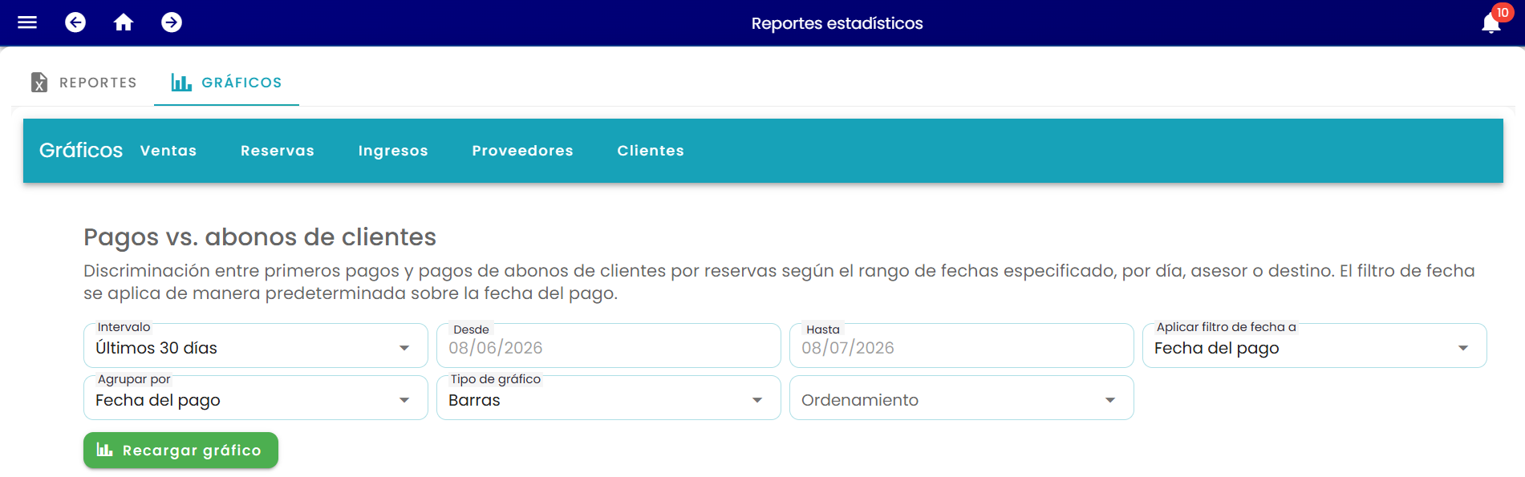Viewport: 1525px width, 477px height.
Task: Open the Clientes charts menu
Action: click(651, 151)
